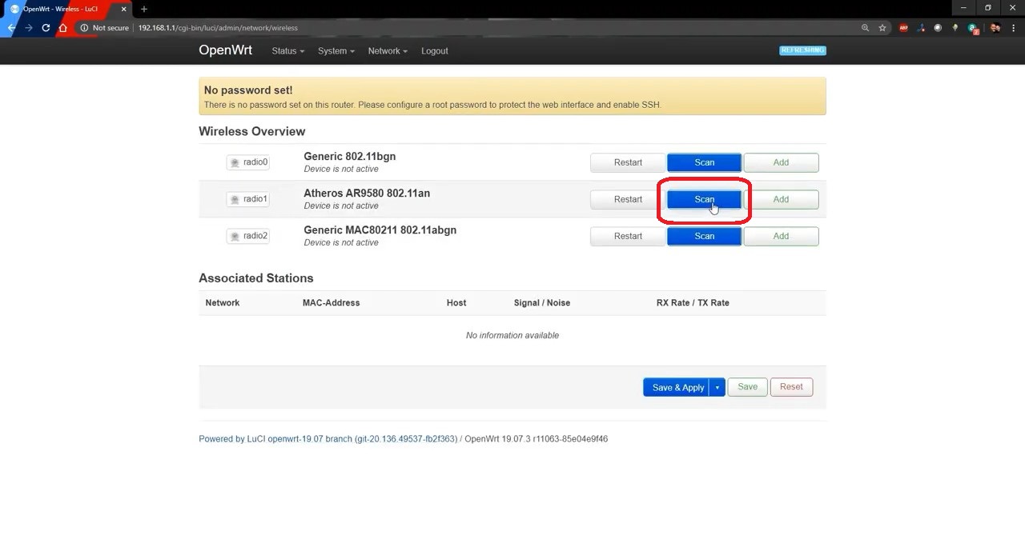Scan with radio0 Generic 802.11bgn
1025x555 pixels.
704,162
